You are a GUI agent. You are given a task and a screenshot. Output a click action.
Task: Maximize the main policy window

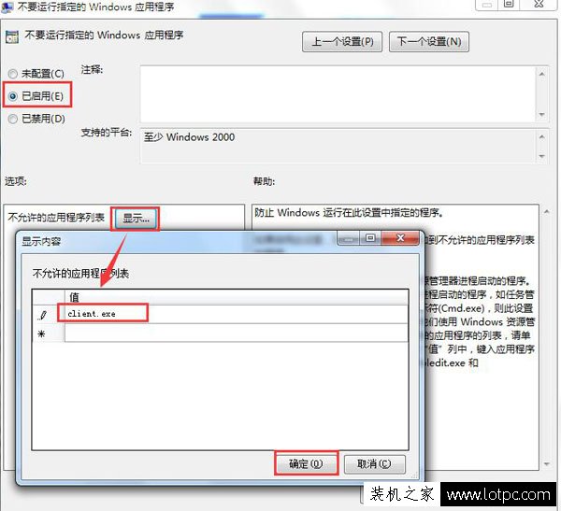pos(509,4)
